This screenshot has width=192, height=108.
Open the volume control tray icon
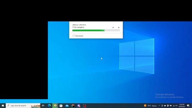(x=176, y=106)
